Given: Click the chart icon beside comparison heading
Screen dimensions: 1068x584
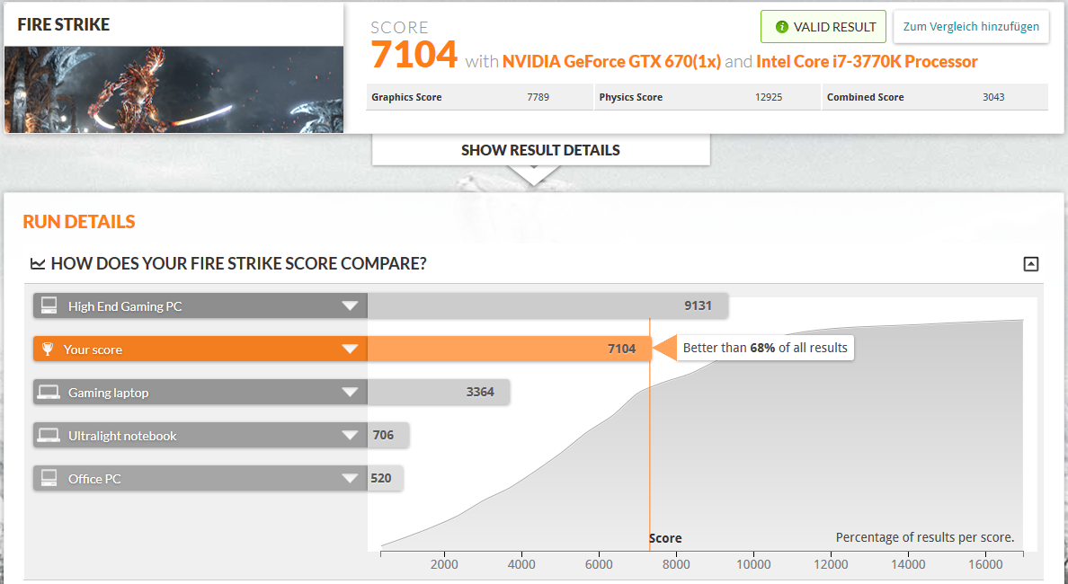Looking at the screenshot, I should coord(38,263).
